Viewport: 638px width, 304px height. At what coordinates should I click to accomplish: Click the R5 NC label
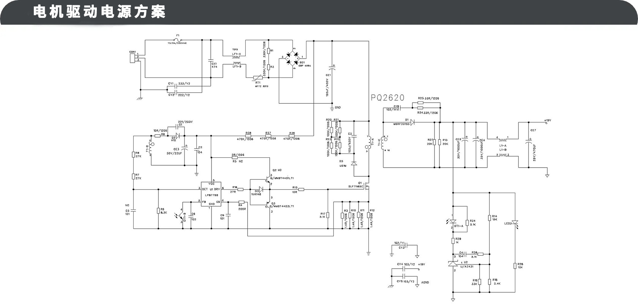tap(238, 161)
